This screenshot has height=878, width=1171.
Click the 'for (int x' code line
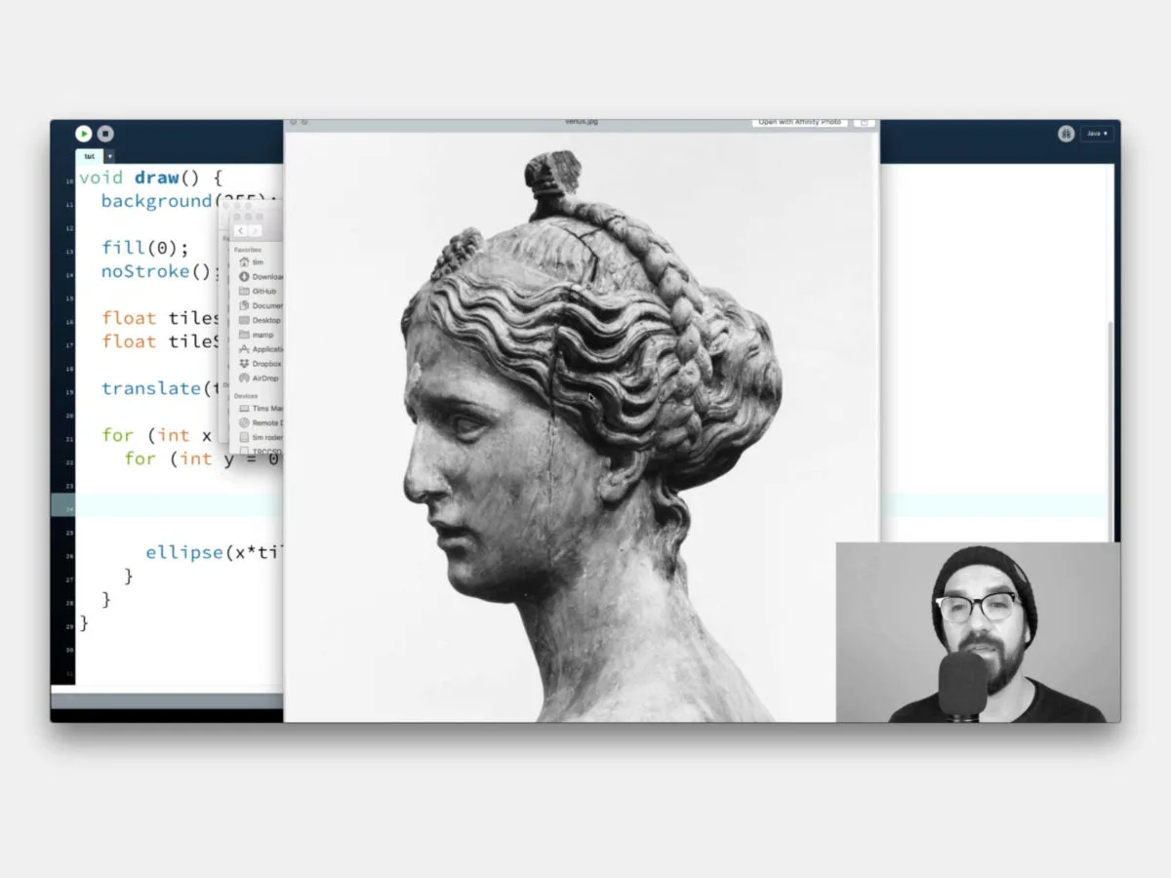(x=159, y=435)
